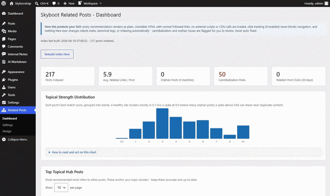Open the comments bubble icon in top bar

tap(54, 3)
